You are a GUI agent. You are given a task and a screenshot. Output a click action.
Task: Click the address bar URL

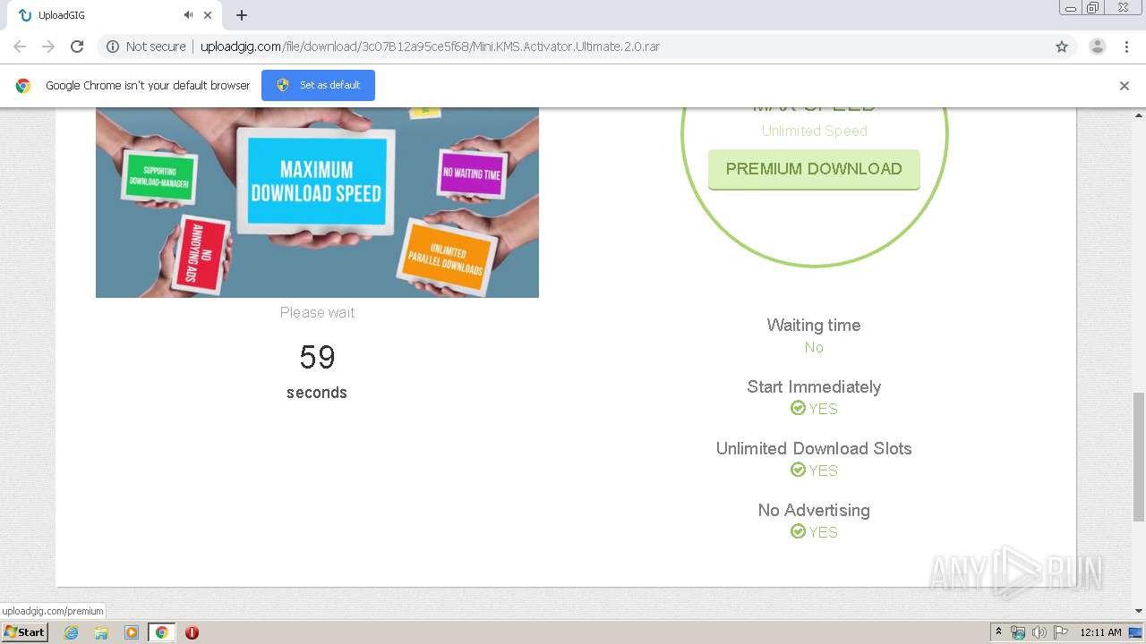coord(430,47)
